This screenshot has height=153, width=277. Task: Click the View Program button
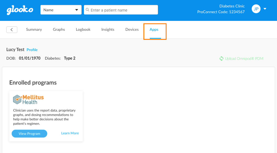pos(29,133)
